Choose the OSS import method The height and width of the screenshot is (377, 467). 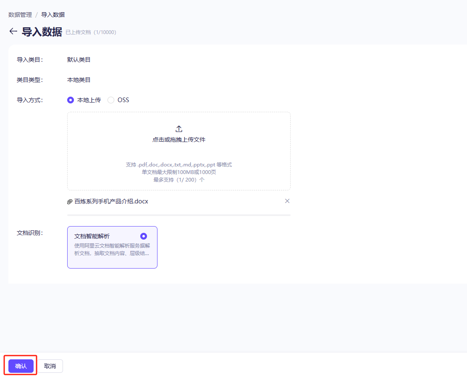coord(111,100)
